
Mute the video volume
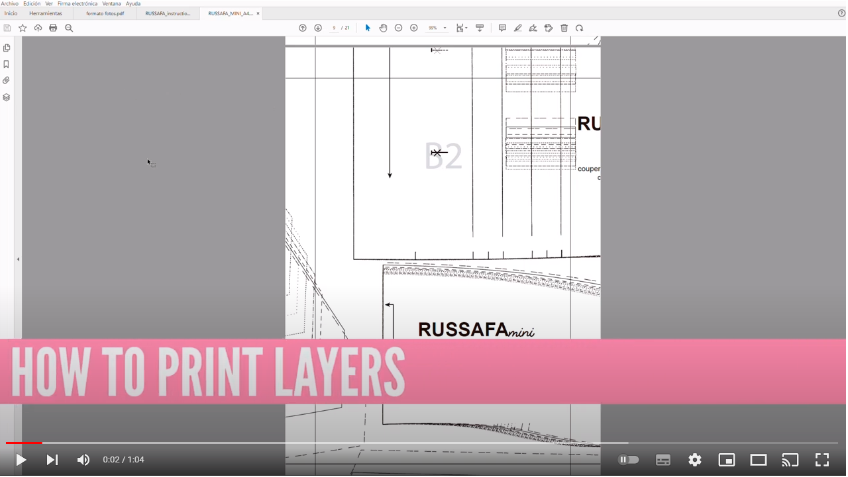[83, 459]
